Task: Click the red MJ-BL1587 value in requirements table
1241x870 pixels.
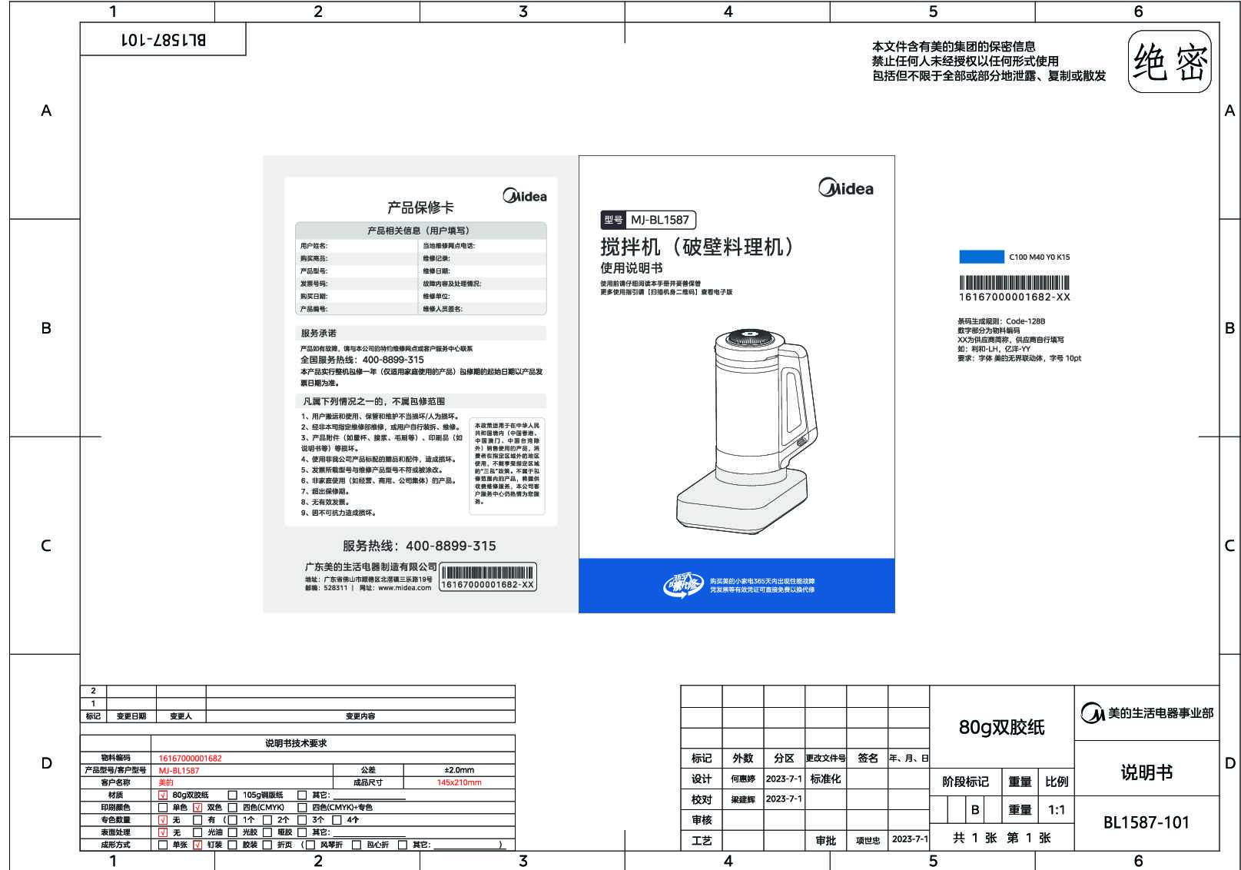Action: click(x=178, y=771)
